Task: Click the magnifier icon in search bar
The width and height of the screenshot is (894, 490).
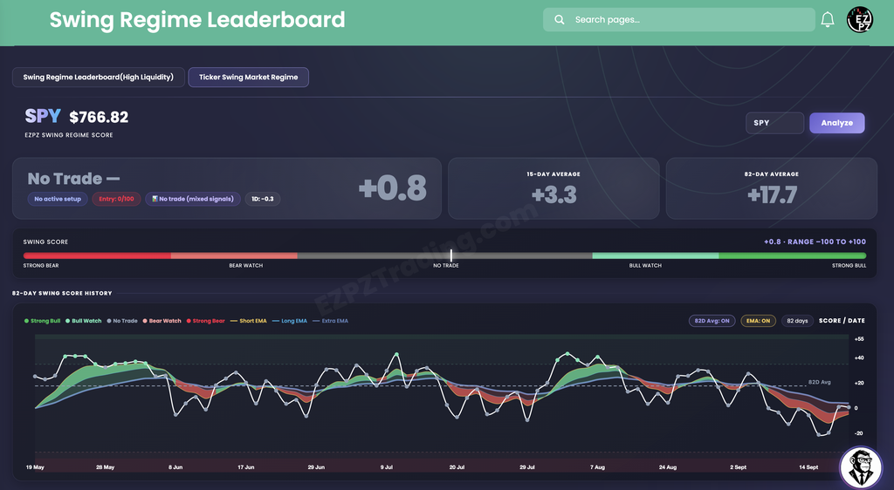Action: point(560,20)
